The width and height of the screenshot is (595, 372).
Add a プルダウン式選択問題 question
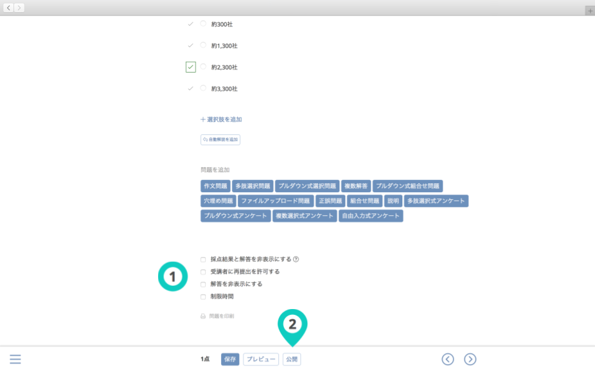[307, 186]
